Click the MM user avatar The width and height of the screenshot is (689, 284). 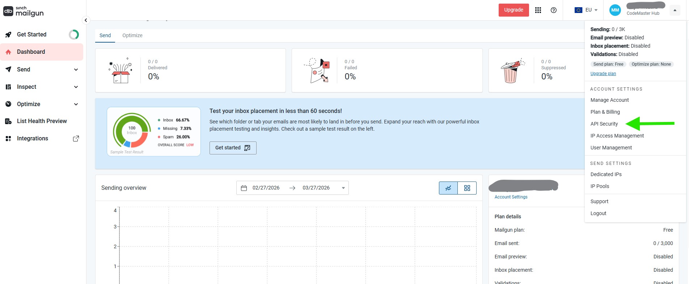615,10
